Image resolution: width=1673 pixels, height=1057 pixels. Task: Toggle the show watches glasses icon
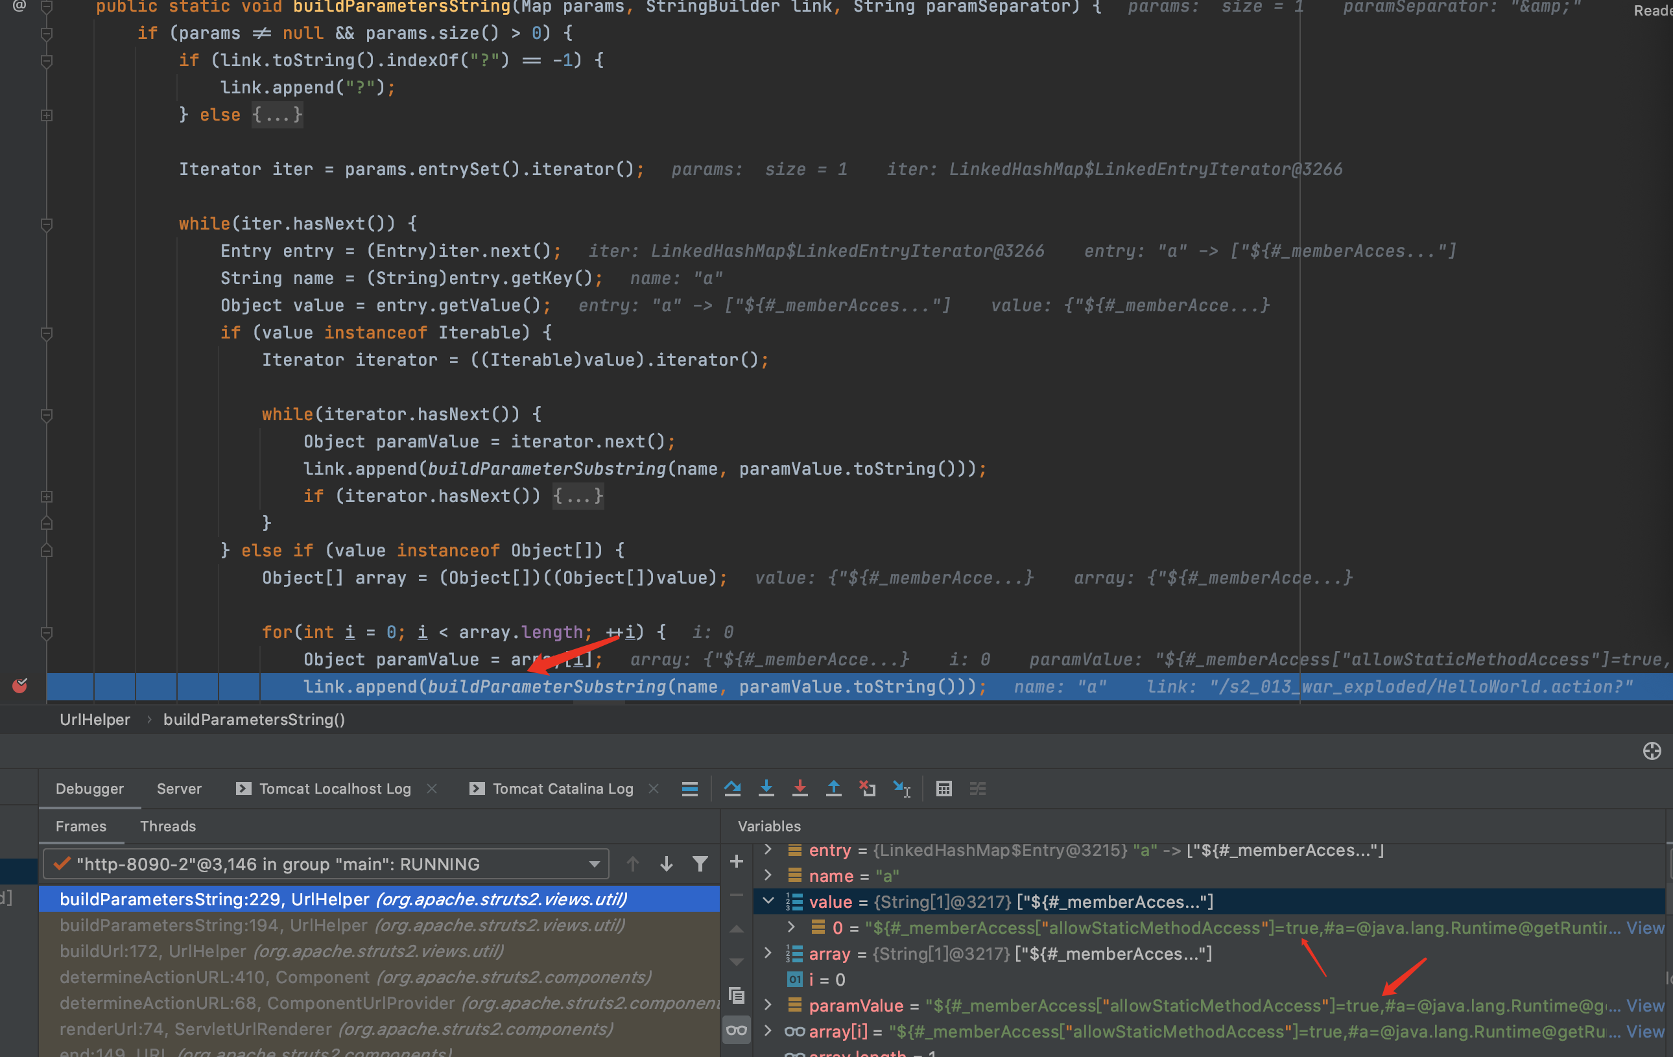pos(737,1029)
